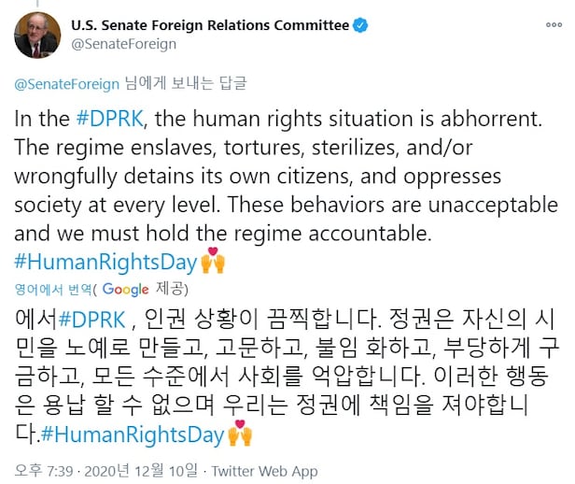Click the Google logo in translation credit
The height and width of the screenshot is (484, 575).
(126, 289)
